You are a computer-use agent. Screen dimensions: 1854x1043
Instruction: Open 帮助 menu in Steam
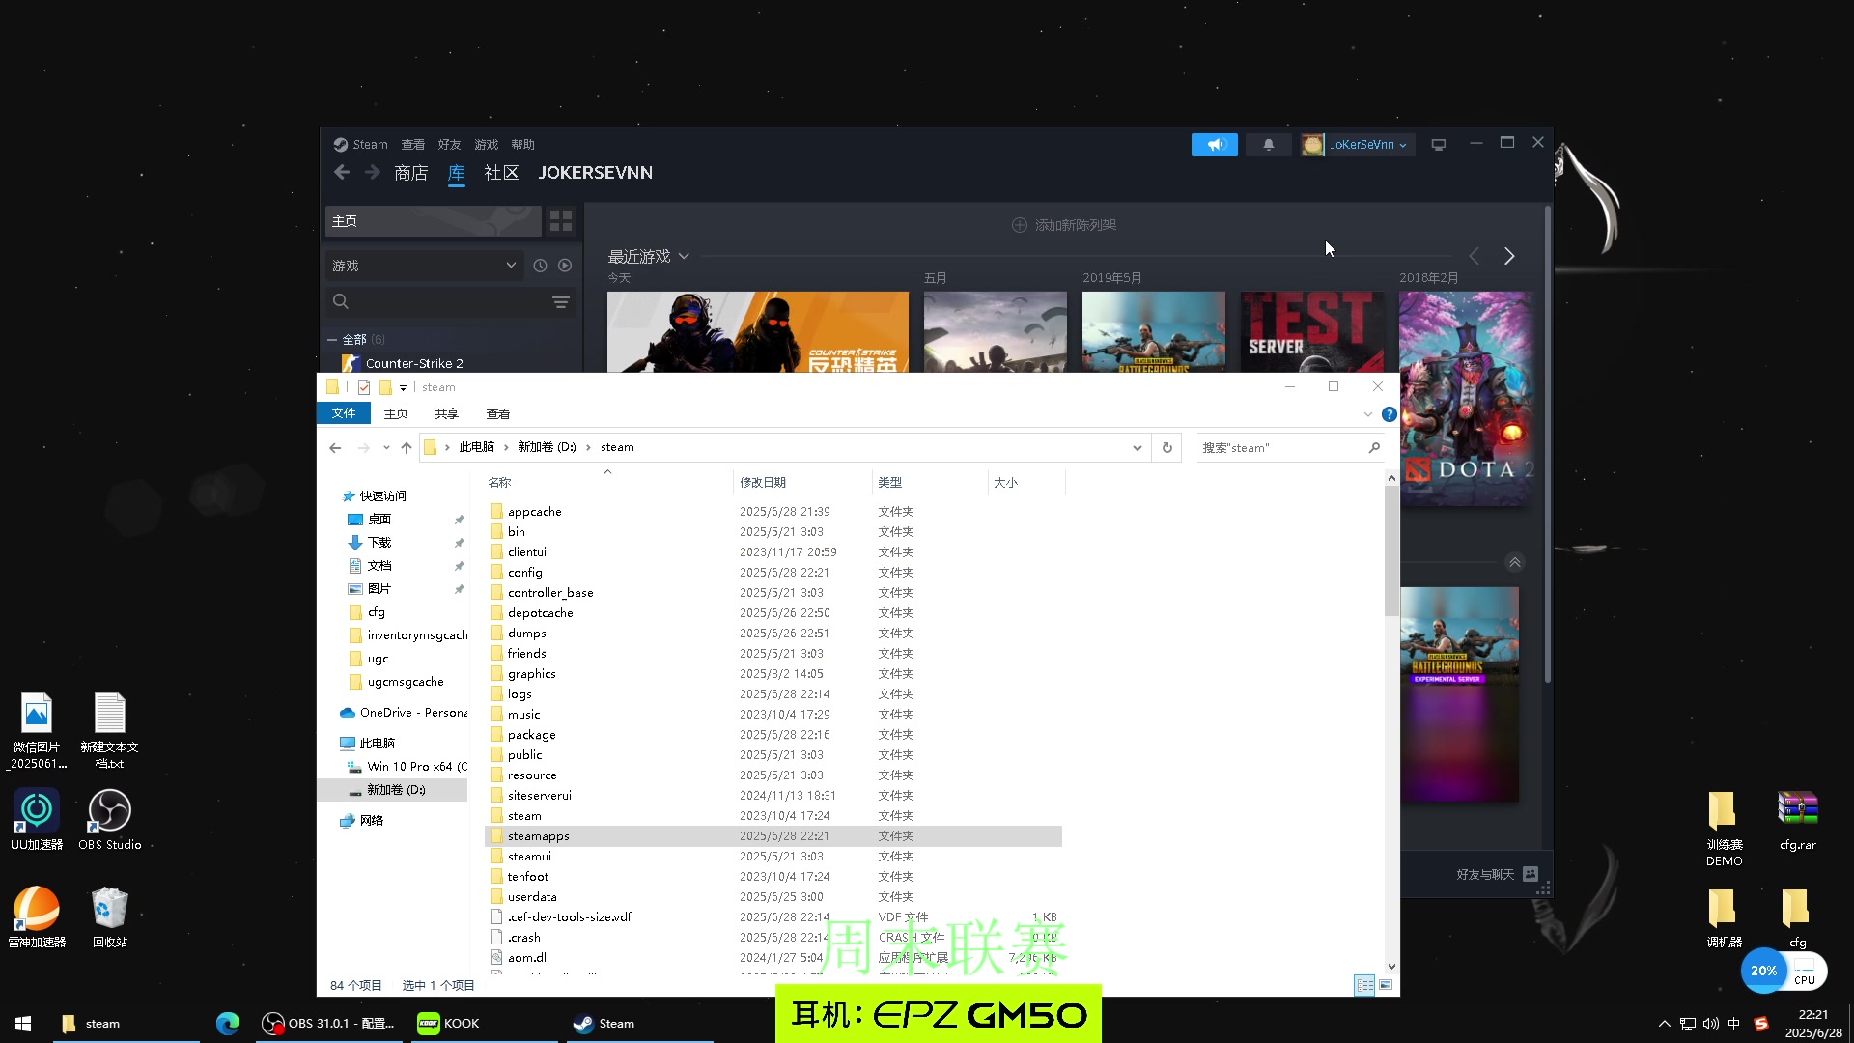pyautogui.click(x=522, y=145)
